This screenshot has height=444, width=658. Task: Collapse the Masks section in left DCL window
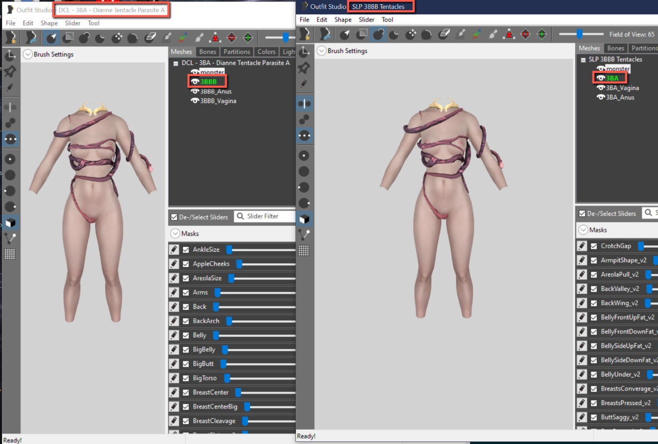pyautogui.click(x=175, y=233)
